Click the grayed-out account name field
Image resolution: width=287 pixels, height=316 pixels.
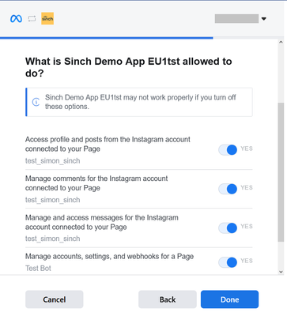click(x=236, y=19)
